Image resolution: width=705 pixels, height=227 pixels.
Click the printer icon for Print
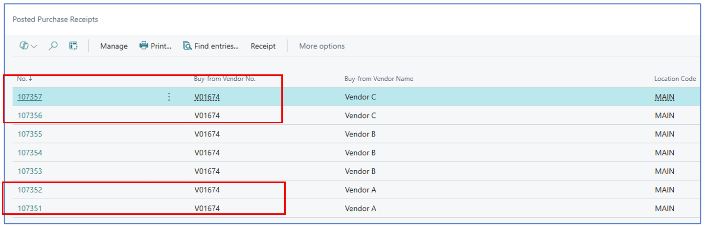pos(144,46)
